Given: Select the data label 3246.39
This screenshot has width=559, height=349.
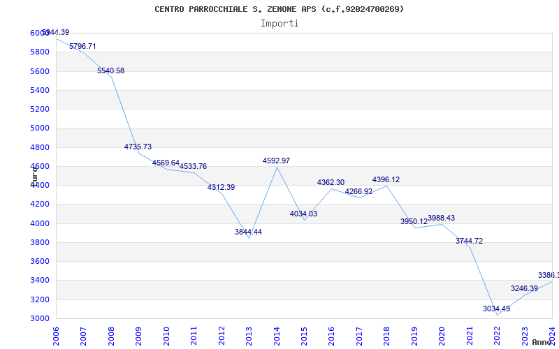Looking at the screenshot, I should (525, 288).
